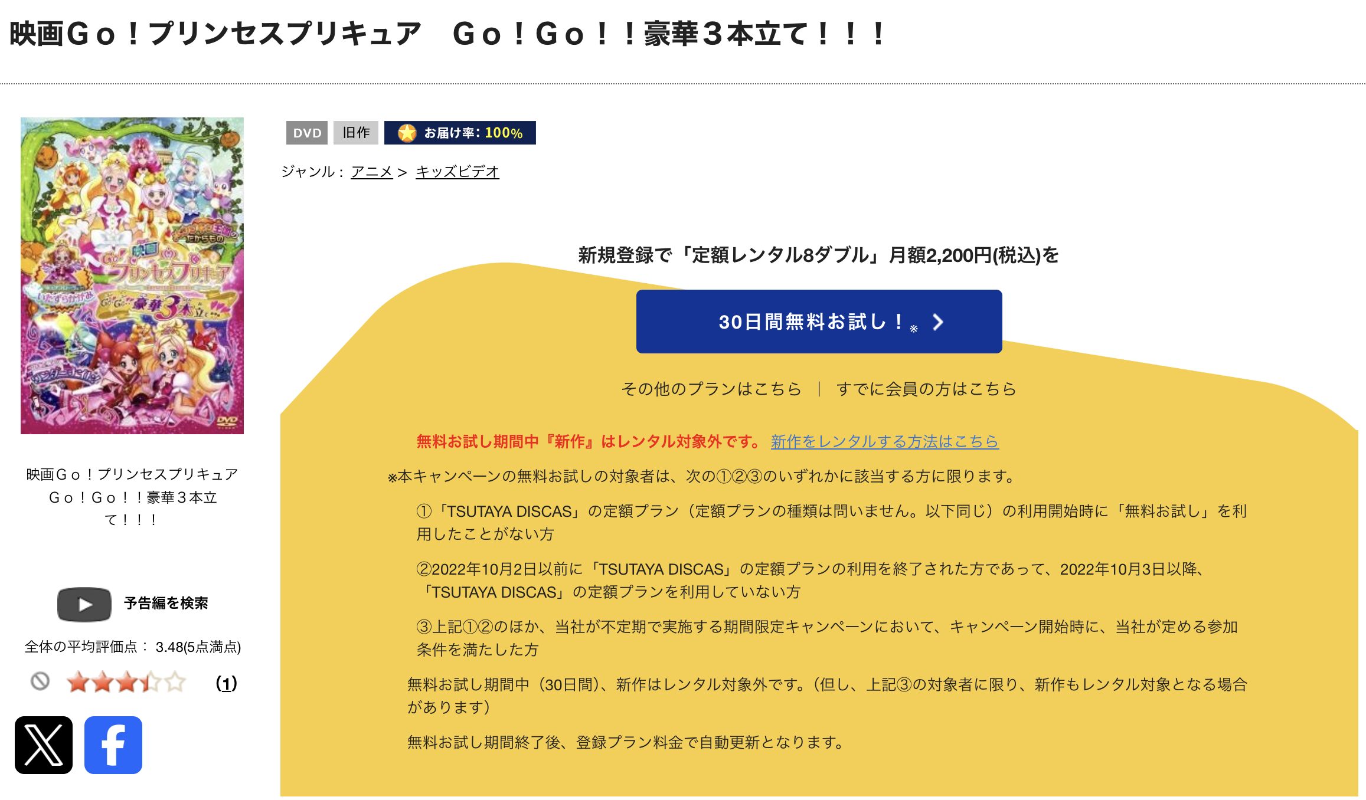Open その他のプランはこちら link
This screenshot has height=800, width=1366.
click(x=711, y=389)
